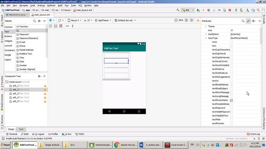
Task: Open the File menu
Action: pyautogui.click(x=2, y=5)
